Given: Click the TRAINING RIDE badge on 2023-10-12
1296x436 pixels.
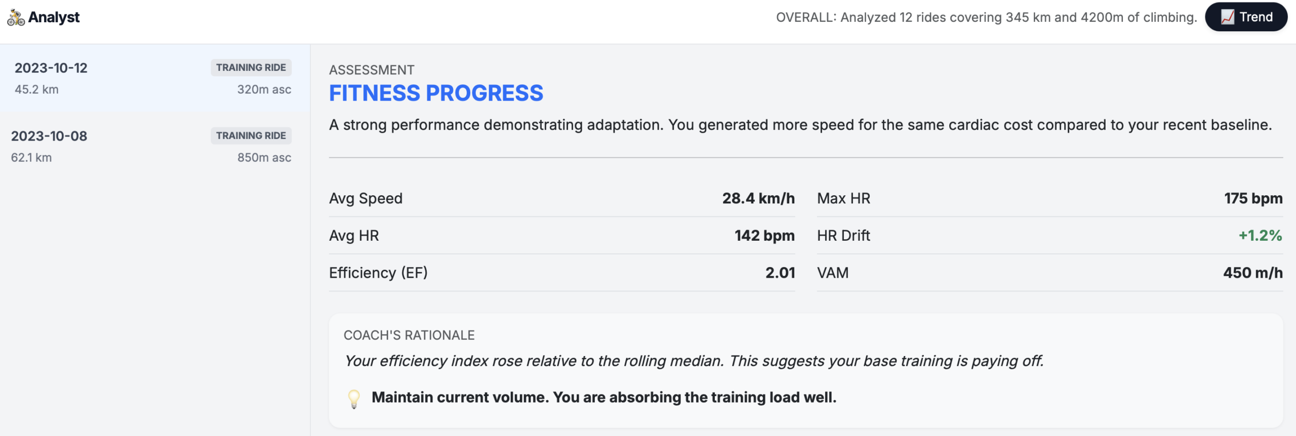Looking at the screenshot, I should [x=251, y=67].
